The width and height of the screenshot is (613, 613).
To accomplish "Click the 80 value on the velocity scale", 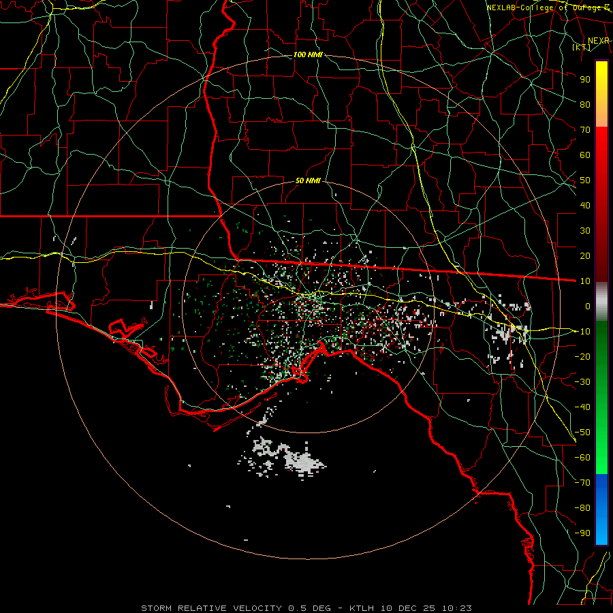I will click(x=585, y=104).
